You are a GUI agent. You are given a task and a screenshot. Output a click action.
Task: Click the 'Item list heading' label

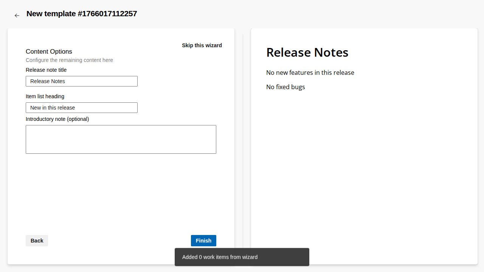pos(45,96)
